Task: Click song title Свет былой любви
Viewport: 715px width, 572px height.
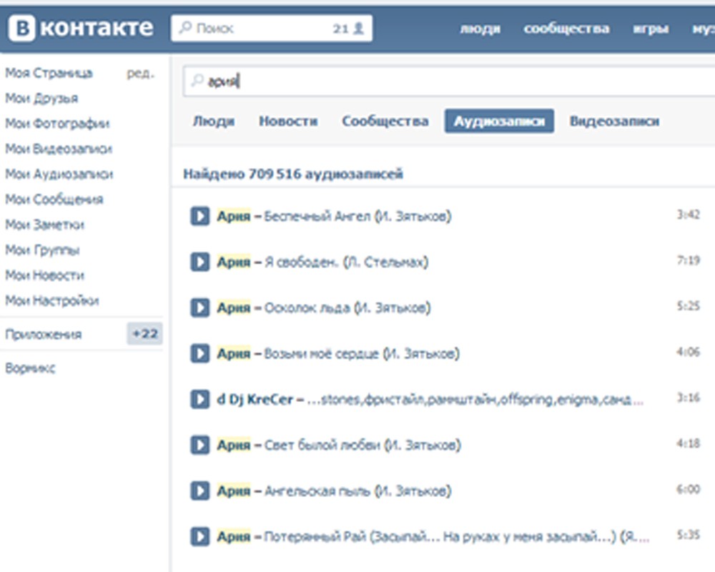Action: pyautogui.click(x=363, y=445)
